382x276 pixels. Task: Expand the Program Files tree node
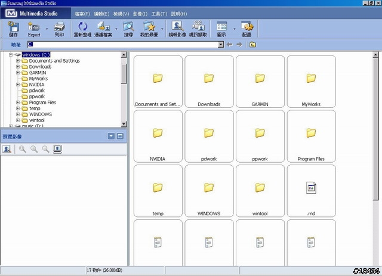point(18,103)
